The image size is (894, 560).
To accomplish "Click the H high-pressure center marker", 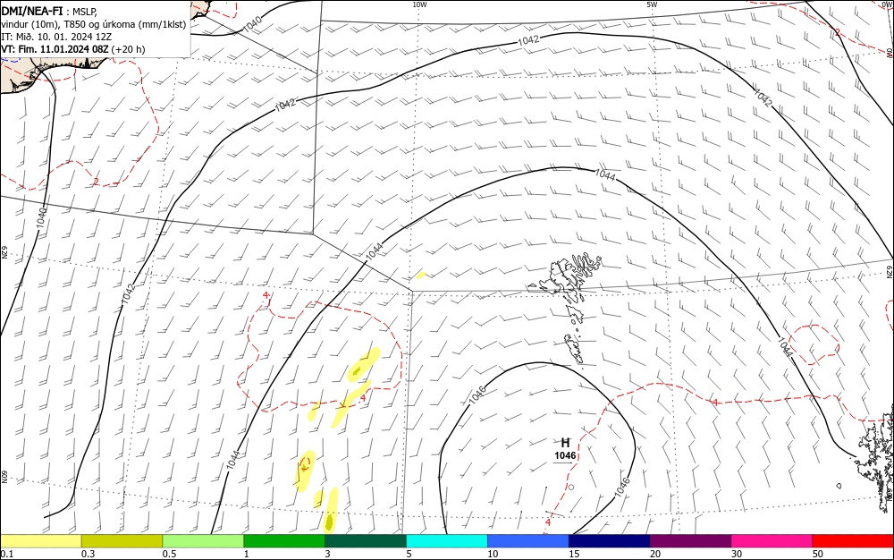I will 565,443.
